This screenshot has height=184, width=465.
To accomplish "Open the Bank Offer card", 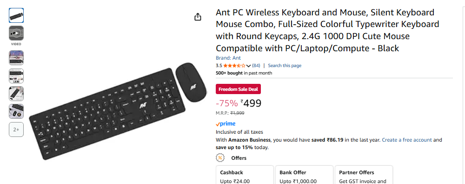I will point(304,175).
